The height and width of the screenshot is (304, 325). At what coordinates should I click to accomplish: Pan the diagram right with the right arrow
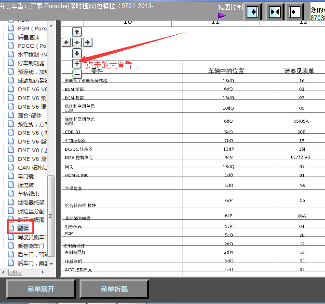87,43
